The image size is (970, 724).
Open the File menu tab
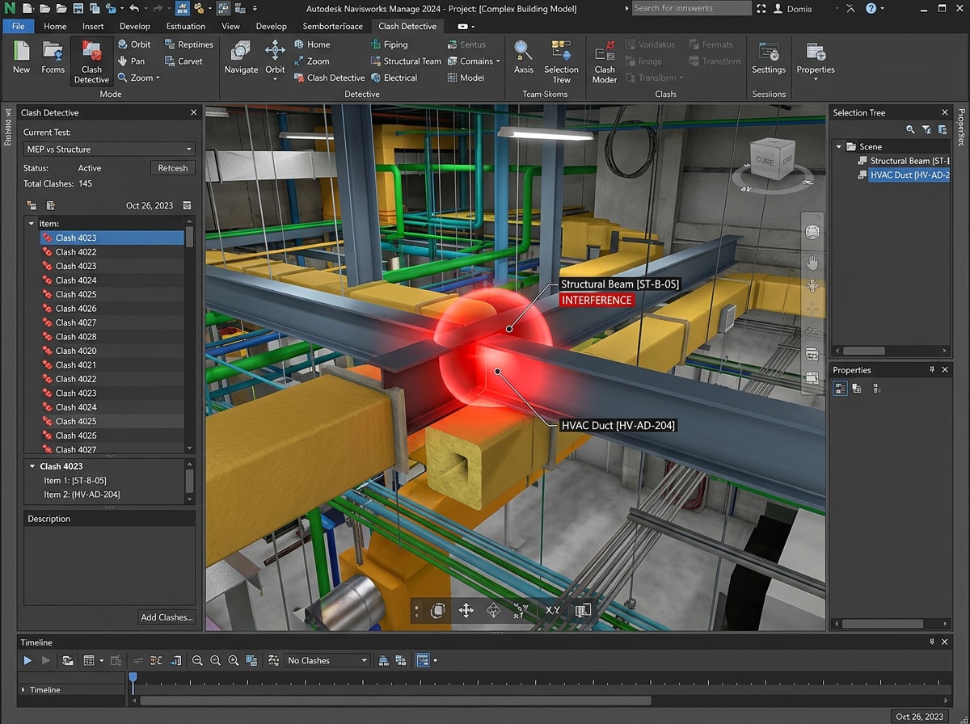tap(18, 26)
